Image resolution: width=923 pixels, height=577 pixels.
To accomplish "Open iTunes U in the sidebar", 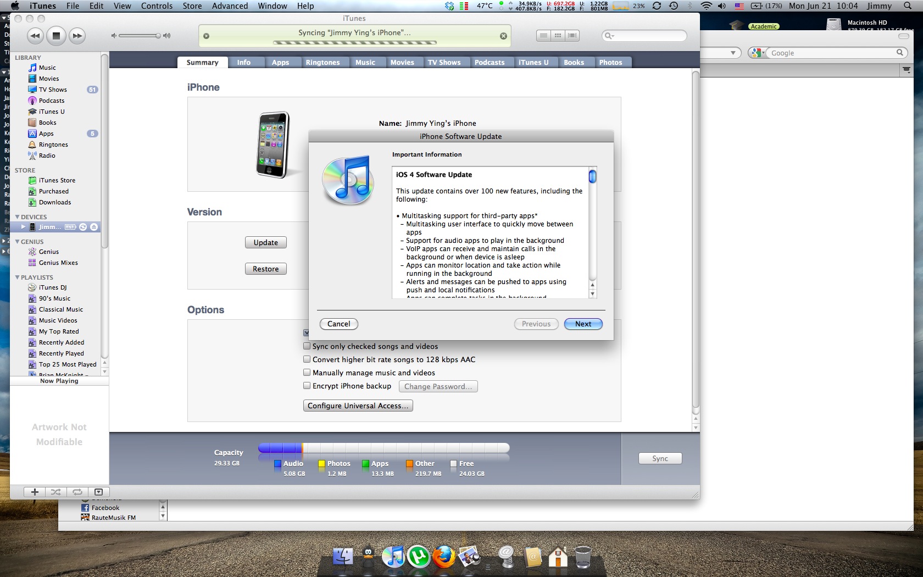I will pos(52,112).
